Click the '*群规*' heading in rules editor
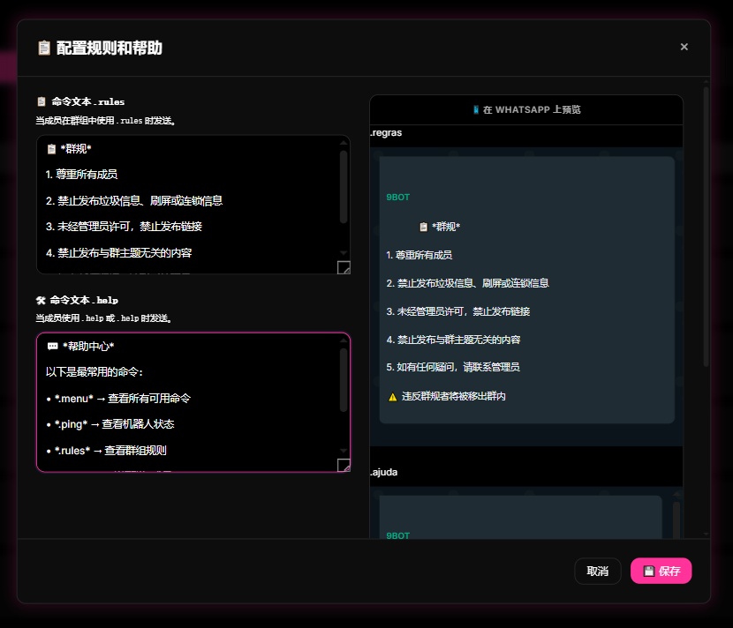Viewport: 733px width, 628px height. (76, 148)
